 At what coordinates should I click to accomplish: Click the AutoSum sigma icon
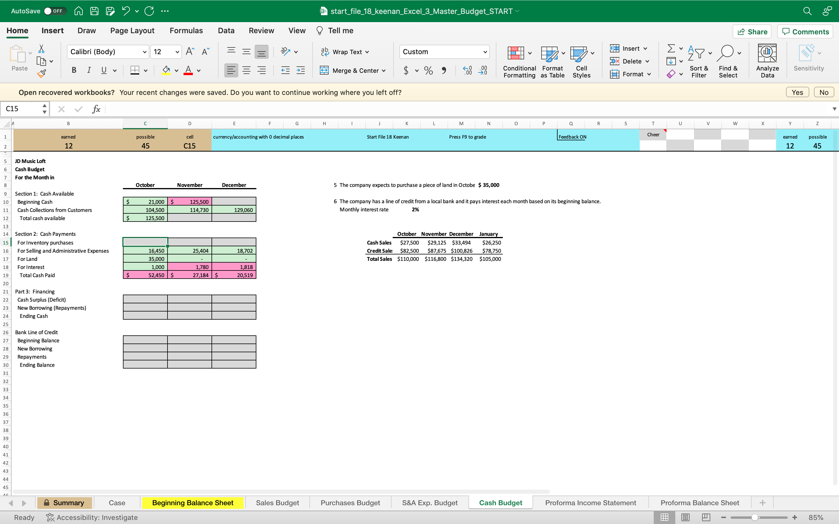point(671,48)
